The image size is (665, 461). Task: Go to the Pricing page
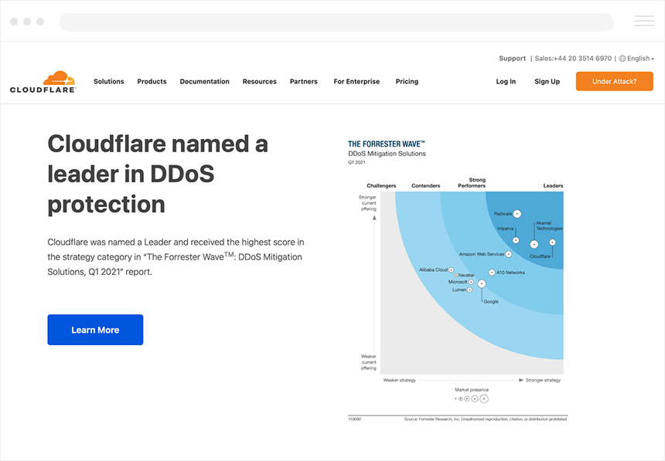408,81
